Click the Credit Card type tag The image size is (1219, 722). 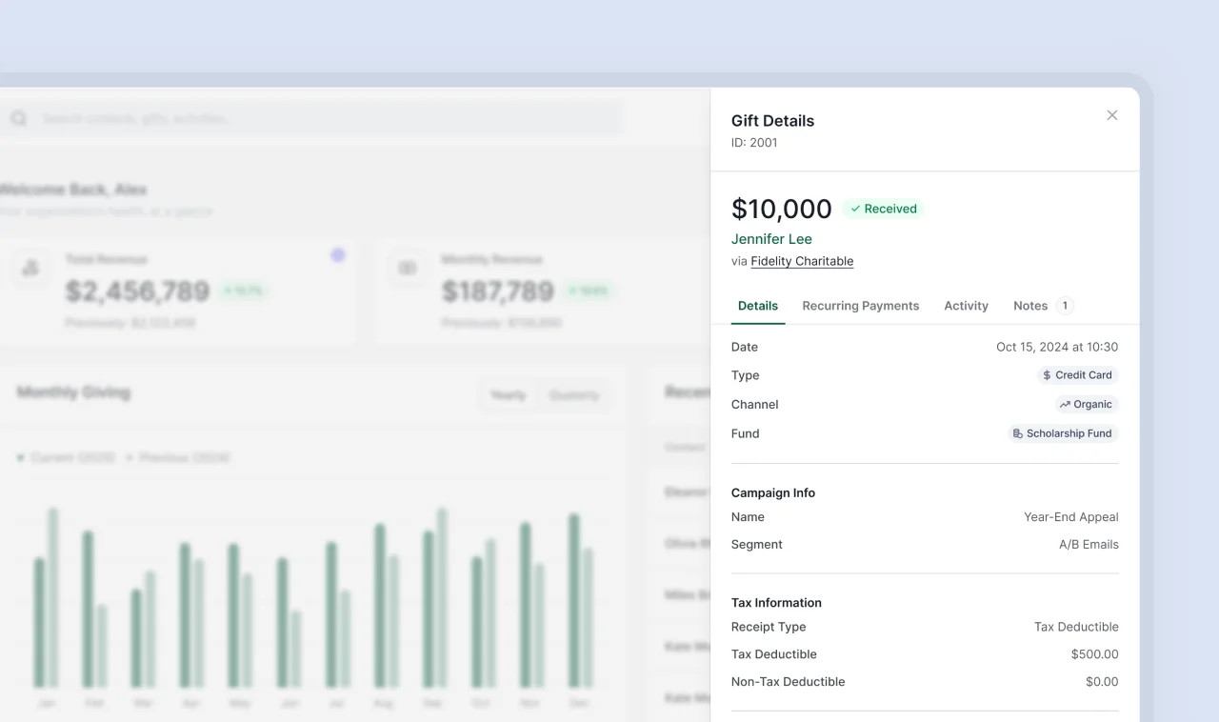coord(1077,375)
